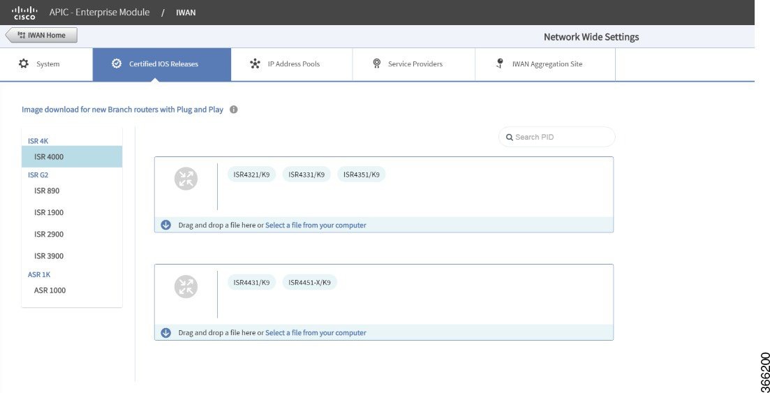The height and width of the screenshot is (393, 770).
Task: Select the Certified IOS Releases tab
Action: coord(162,64)
